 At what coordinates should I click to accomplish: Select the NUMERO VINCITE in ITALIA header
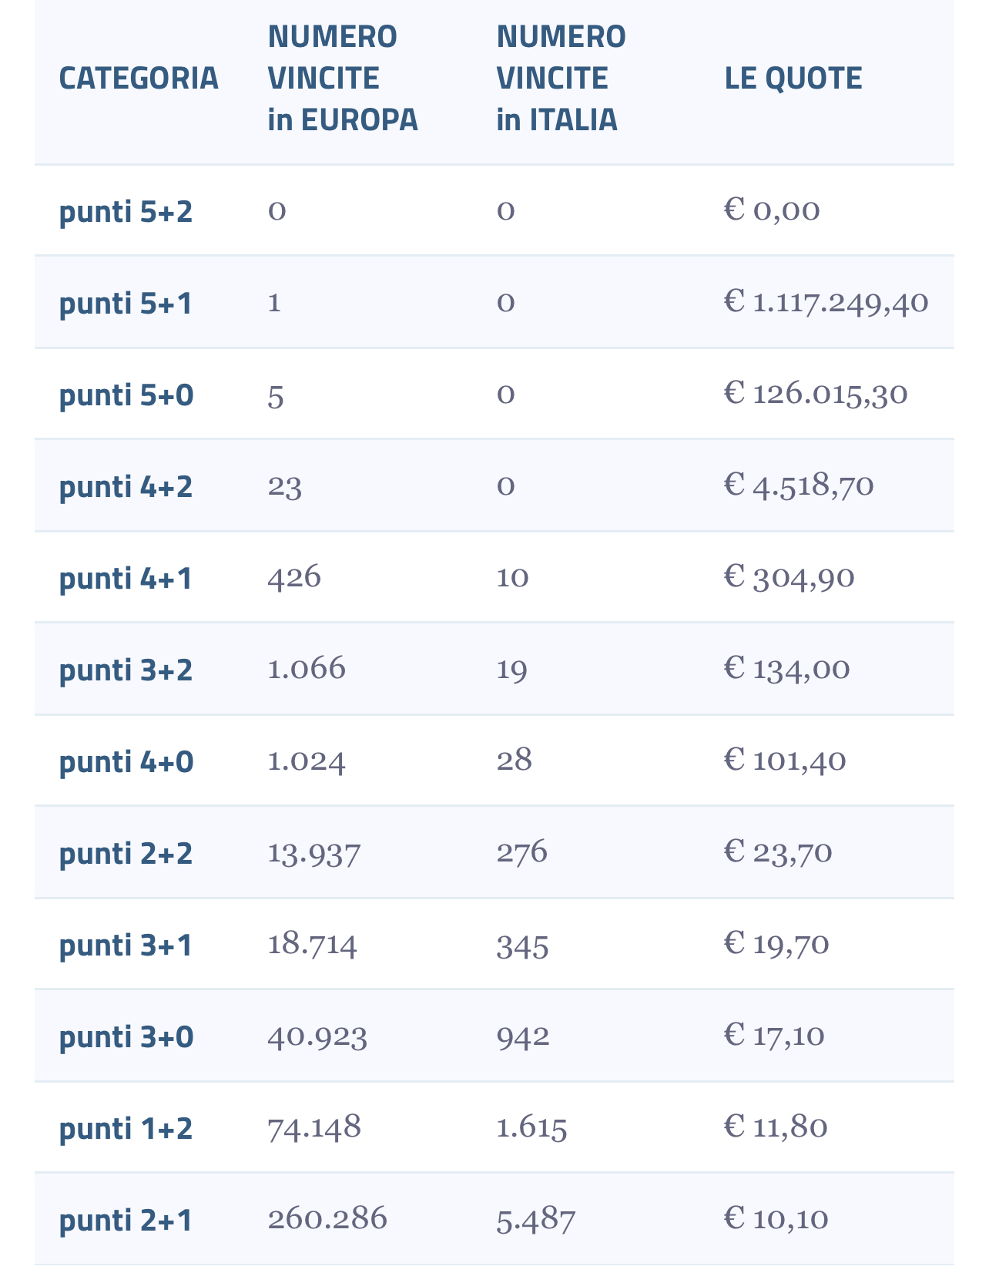561,78
